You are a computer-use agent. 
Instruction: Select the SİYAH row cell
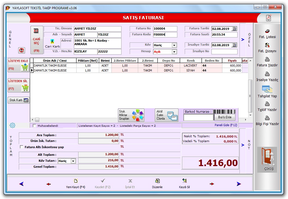[191, 70]
